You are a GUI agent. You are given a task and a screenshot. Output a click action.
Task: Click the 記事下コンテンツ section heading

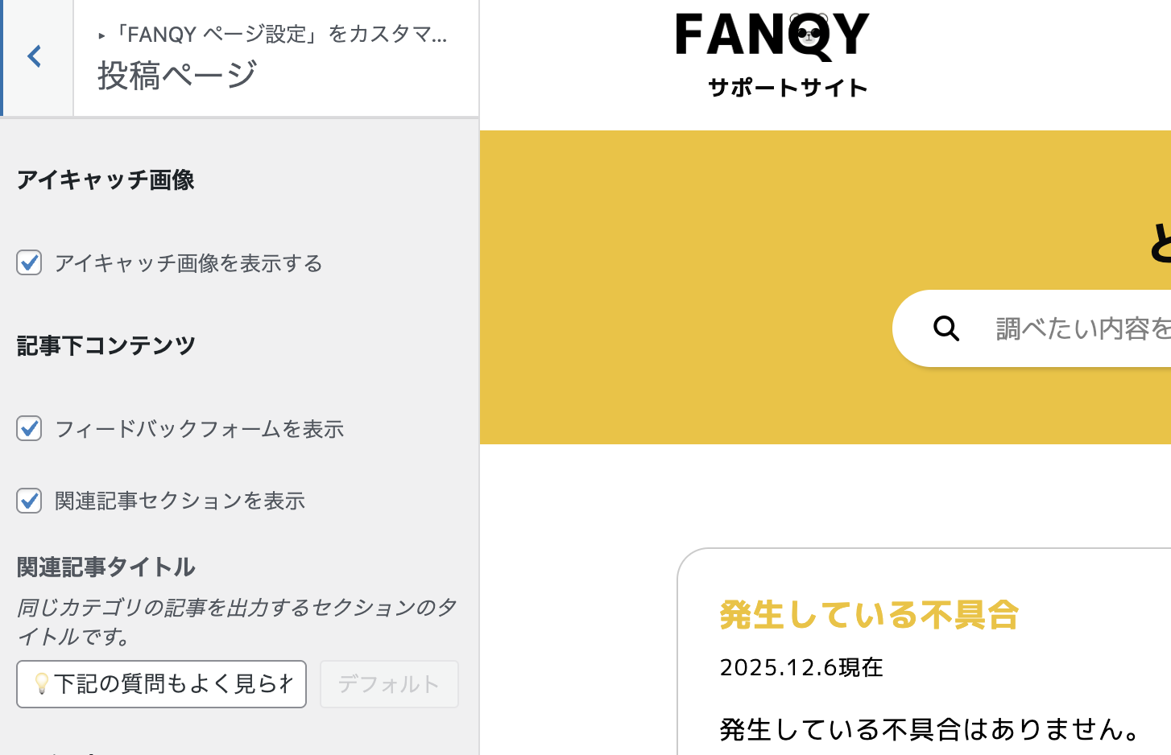click(x=106, y=345)
